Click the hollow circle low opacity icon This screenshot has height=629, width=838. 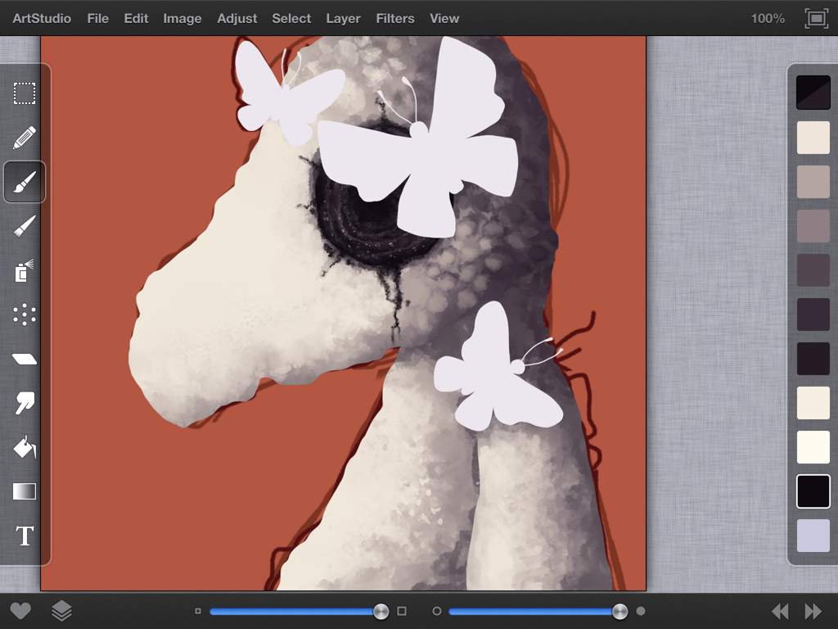[x=437, y=611]
